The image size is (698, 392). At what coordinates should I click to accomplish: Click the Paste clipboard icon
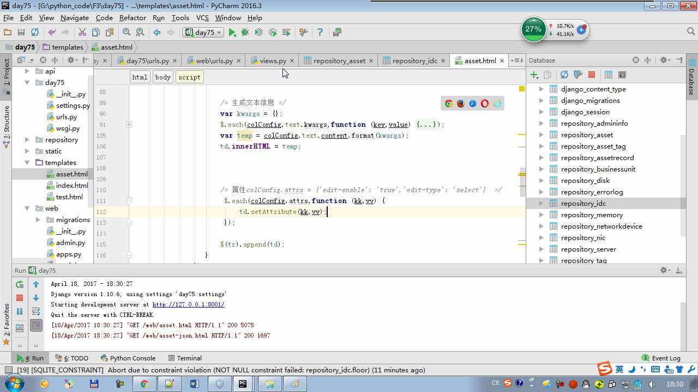point(110,33)
